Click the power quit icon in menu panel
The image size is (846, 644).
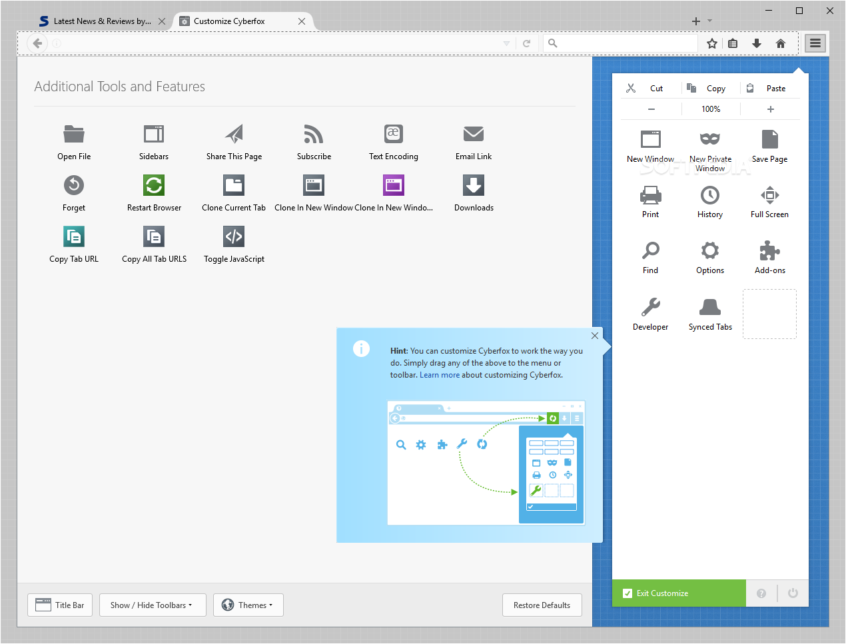tap(793, 593)
